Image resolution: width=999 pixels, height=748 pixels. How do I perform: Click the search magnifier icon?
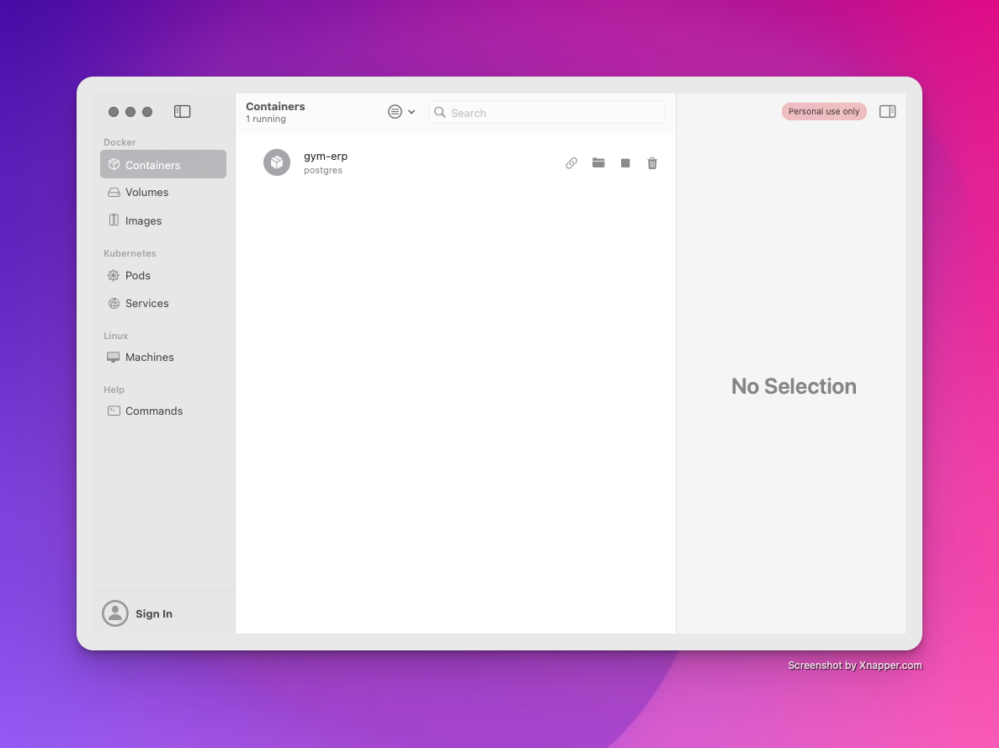pos(439,113)
